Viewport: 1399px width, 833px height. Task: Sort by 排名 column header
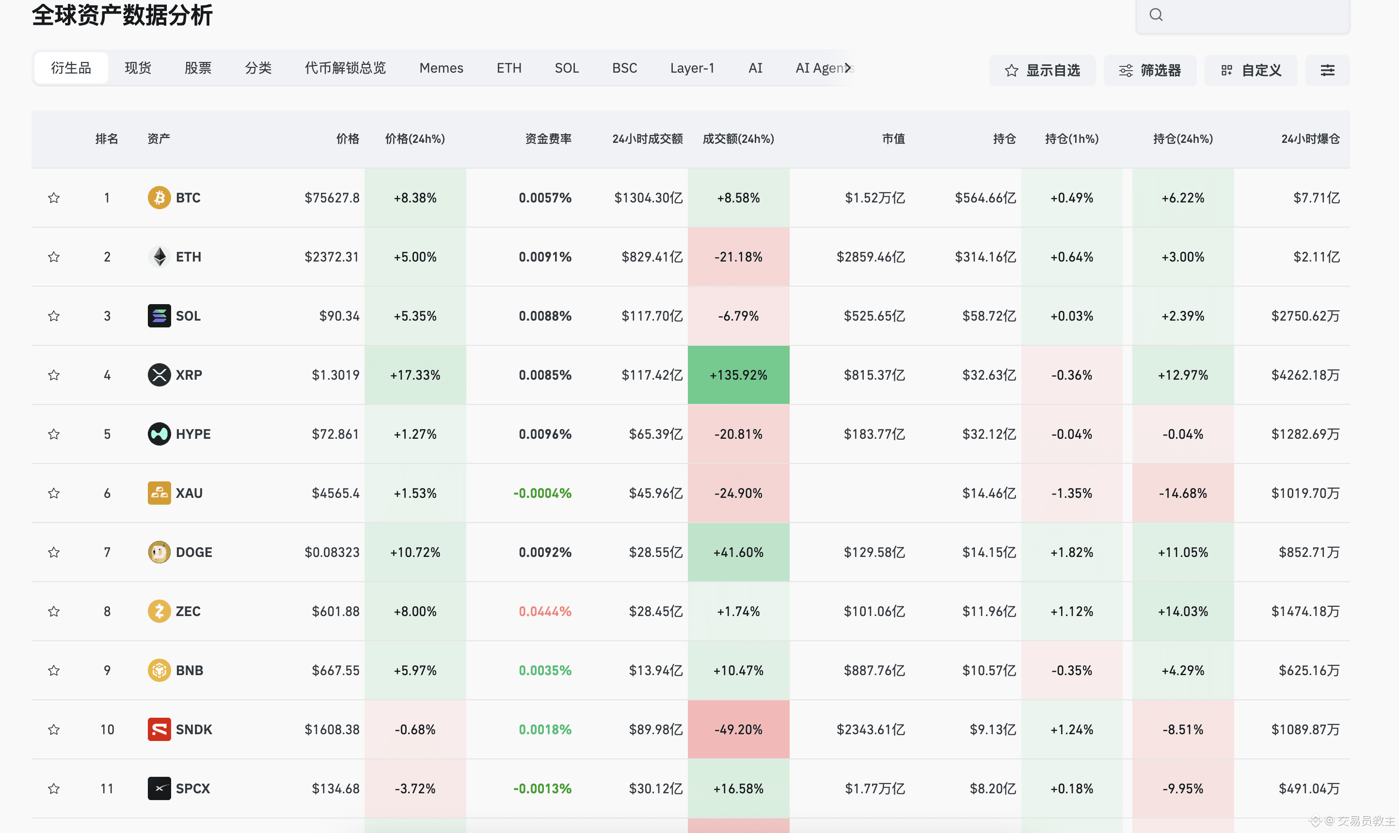[107, 139]
